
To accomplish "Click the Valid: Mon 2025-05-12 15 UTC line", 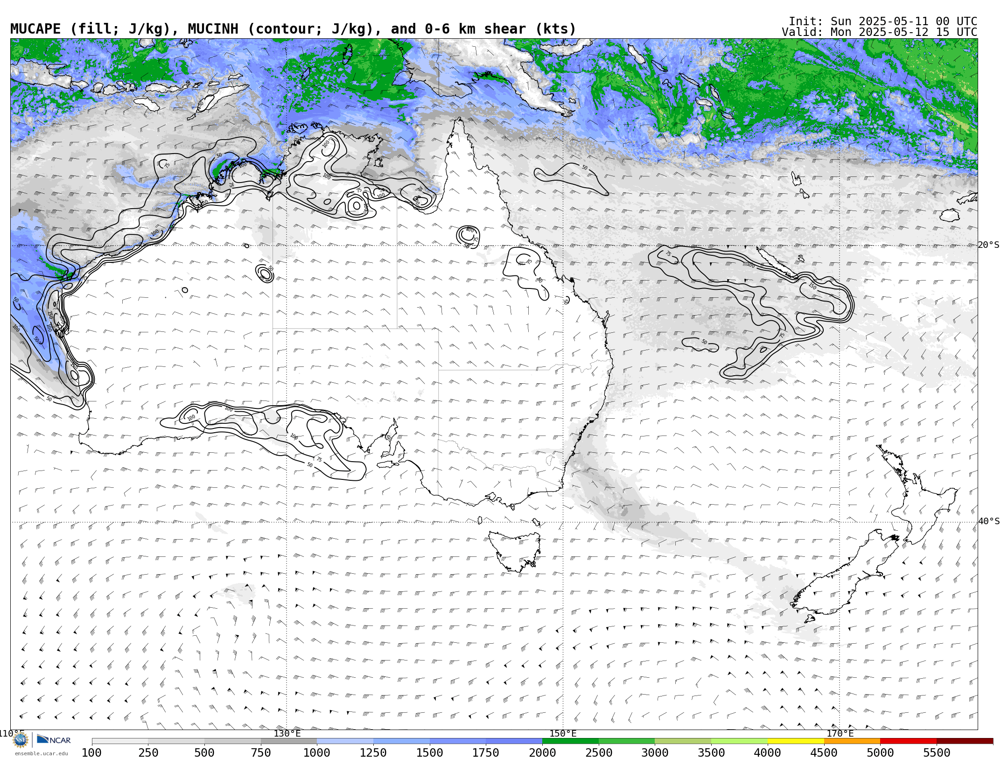I will [x=880, y=32].
